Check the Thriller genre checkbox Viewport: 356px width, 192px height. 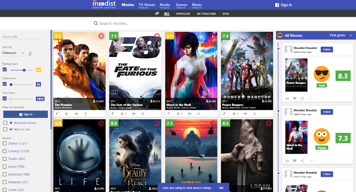point(4,159)
